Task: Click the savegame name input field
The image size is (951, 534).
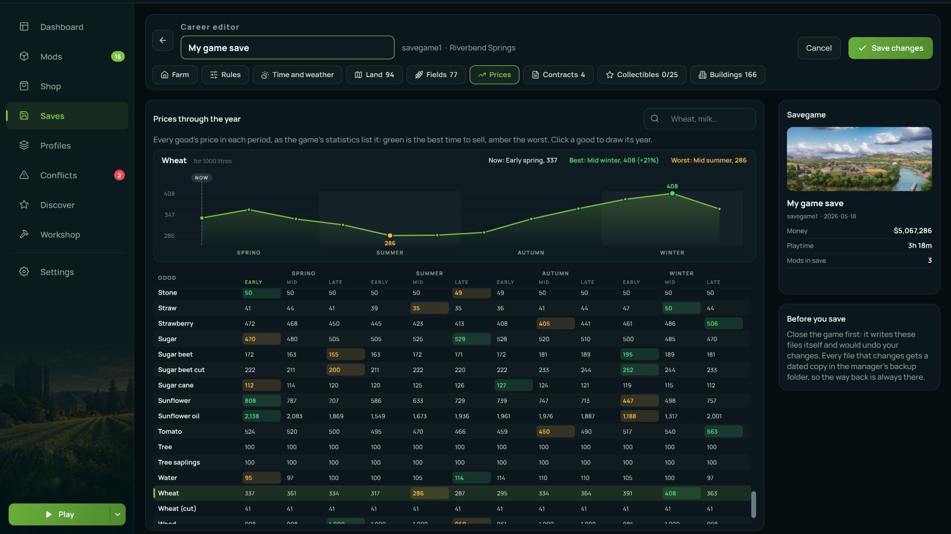Action: pyautogui.click(x=287, y=47)
